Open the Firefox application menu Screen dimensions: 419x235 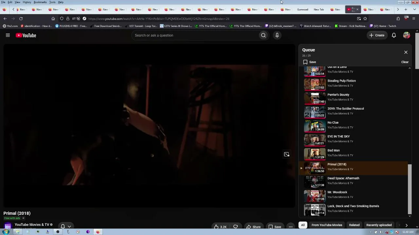[414, 19]
